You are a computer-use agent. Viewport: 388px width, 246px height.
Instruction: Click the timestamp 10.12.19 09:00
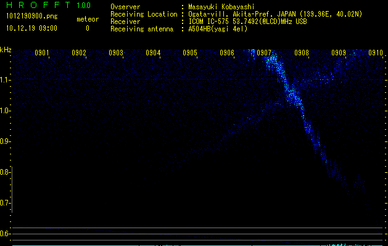31,28
